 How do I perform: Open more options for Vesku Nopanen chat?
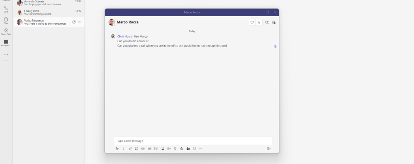tap(80, 22)
